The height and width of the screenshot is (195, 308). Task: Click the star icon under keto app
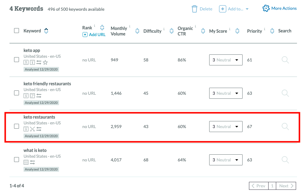point(45,62)
